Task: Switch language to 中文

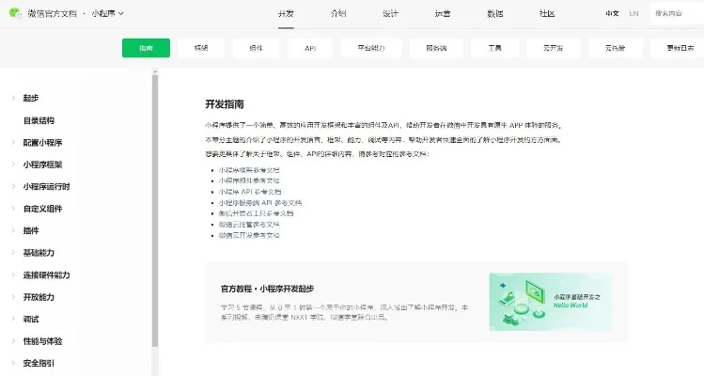Action: pyautogui.click(x=612, y=13)
